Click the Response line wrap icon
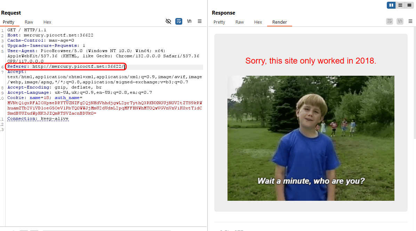Viewport: 416px width, 231px height. [x=390, y=22]
